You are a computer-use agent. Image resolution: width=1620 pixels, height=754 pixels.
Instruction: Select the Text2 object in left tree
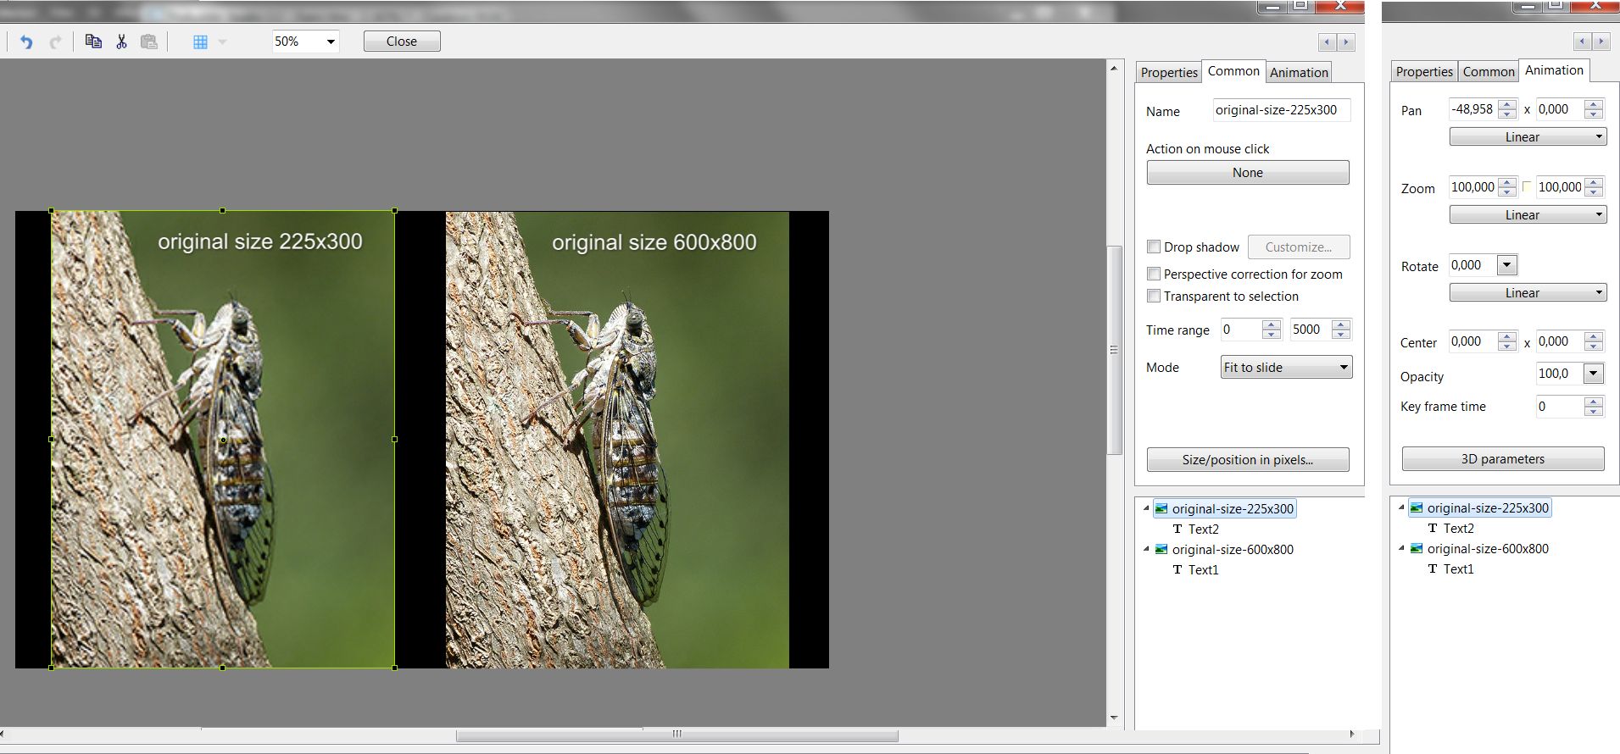(x=1202, y=529)
